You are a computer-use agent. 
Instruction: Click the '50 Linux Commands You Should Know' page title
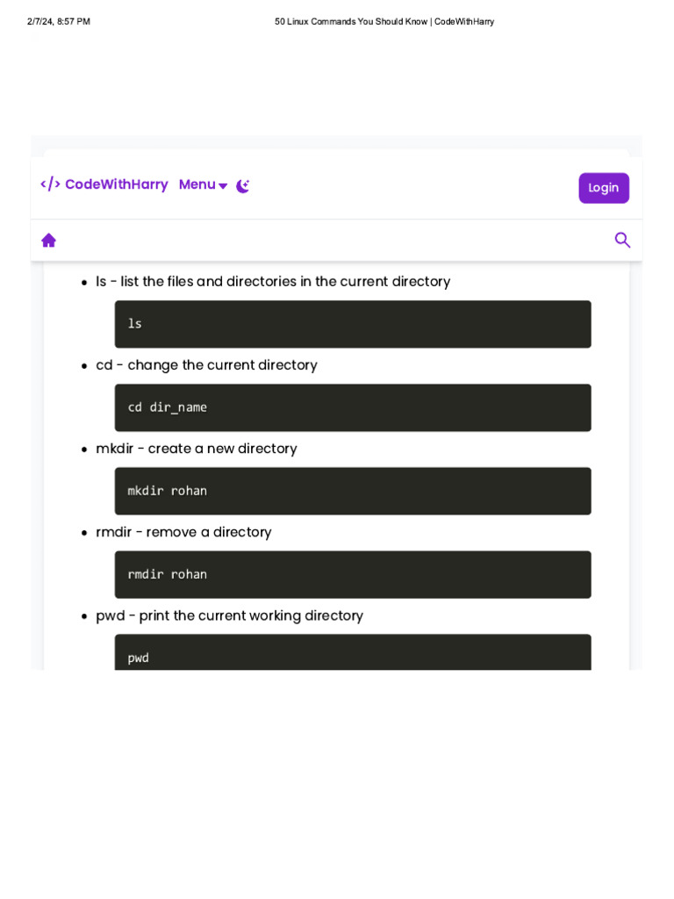pyautogui.click(x=384, y=22)
